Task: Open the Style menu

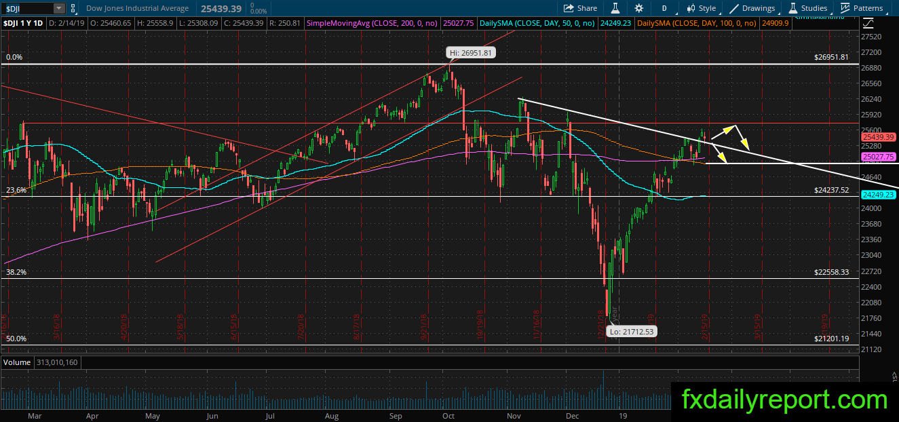Action: coord(701,8)
